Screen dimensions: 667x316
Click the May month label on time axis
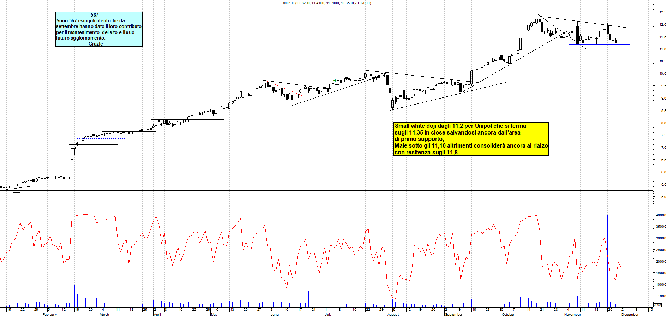point(214,314)
